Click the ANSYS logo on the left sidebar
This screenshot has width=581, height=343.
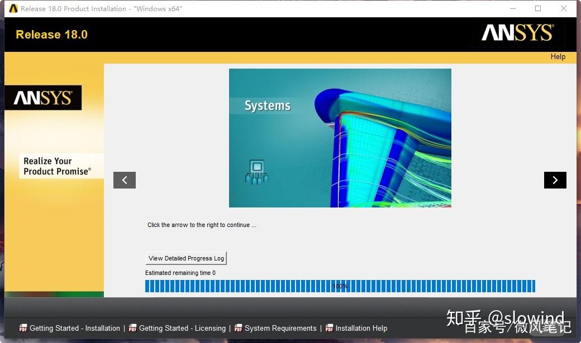43,97
